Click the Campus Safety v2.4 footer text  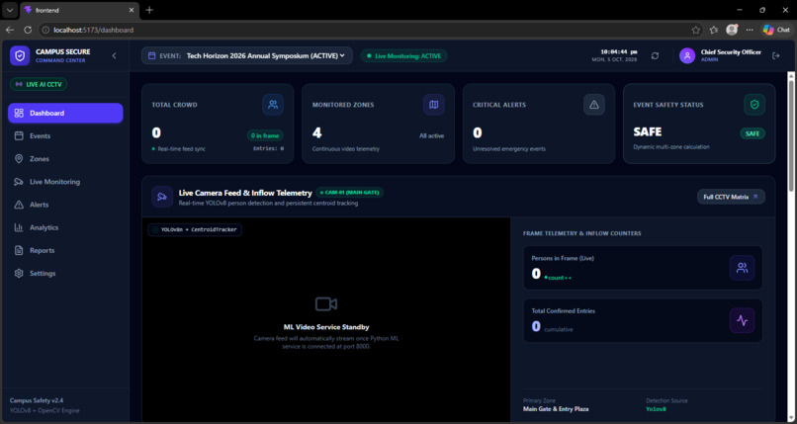click(37, 400)
